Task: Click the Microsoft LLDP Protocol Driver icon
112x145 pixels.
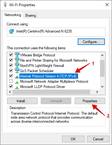Action: coord(17,87)
